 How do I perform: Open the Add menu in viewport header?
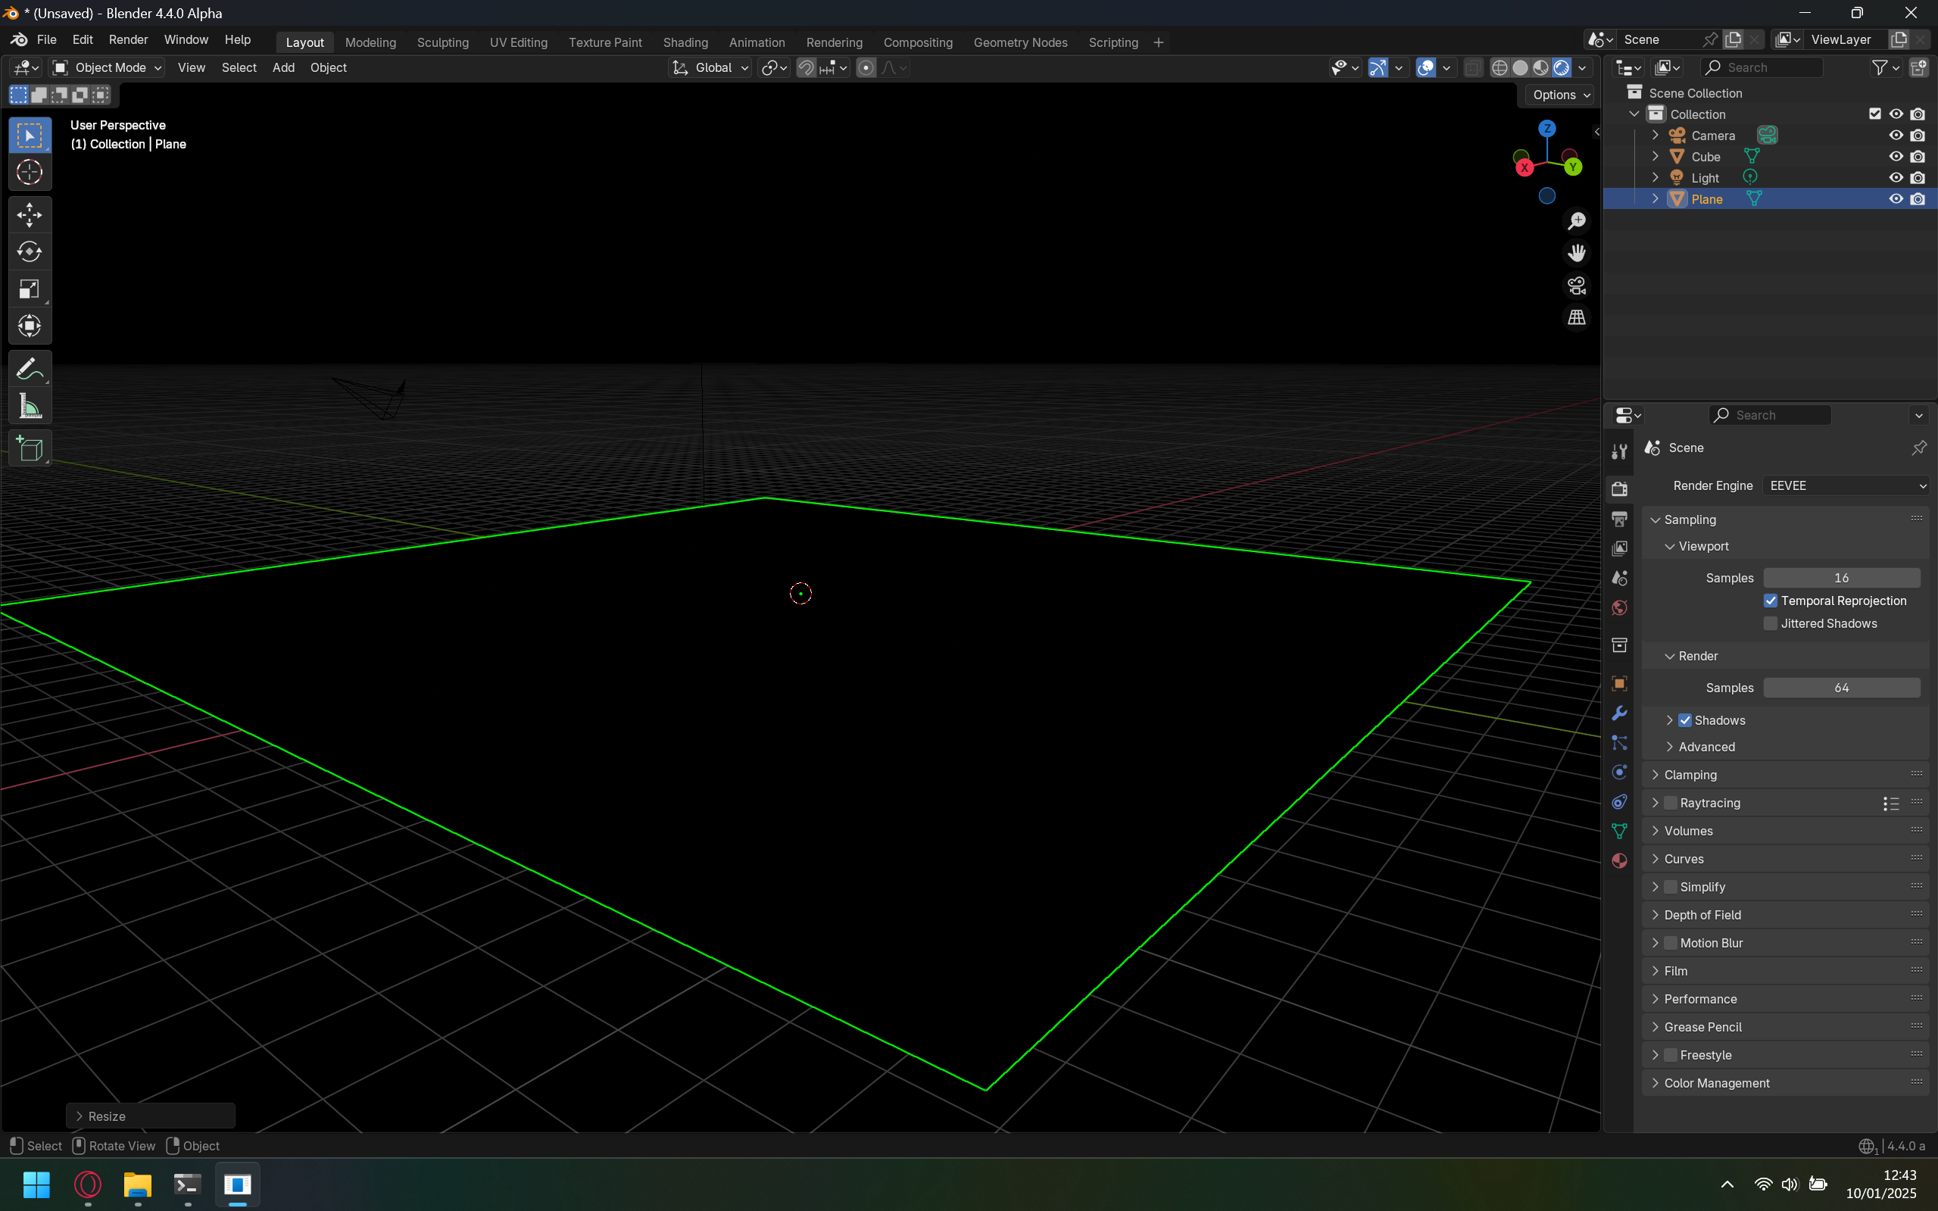(x=283, y=68)
